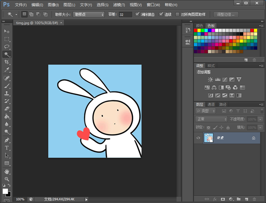Disable the 消除锯齿 anti-alias checkbox
This screenshot has height=203, width=266.
137,14
